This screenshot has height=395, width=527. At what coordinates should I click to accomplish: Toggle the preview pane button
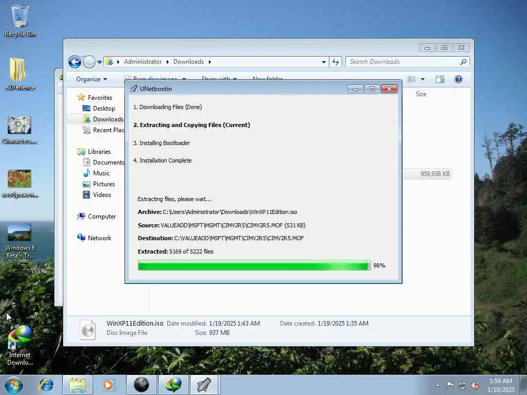(x=440, y=79)
